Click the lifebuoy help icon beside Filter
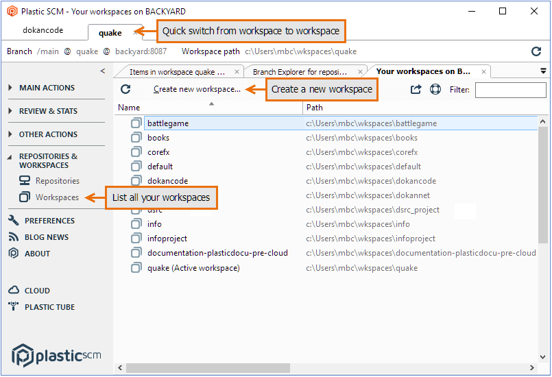This screenshot has width=552, height=377. (x=435, y=89)
